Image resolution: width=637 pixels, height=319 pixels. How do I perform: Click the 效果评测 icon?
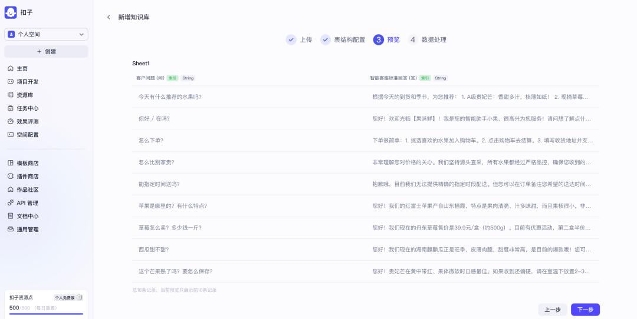pos(11,121)
